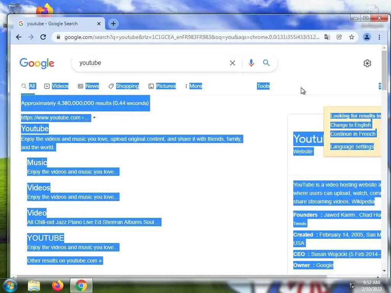Go back using the browser back arrow
The image size is (391, 293).
pos(19,37)
